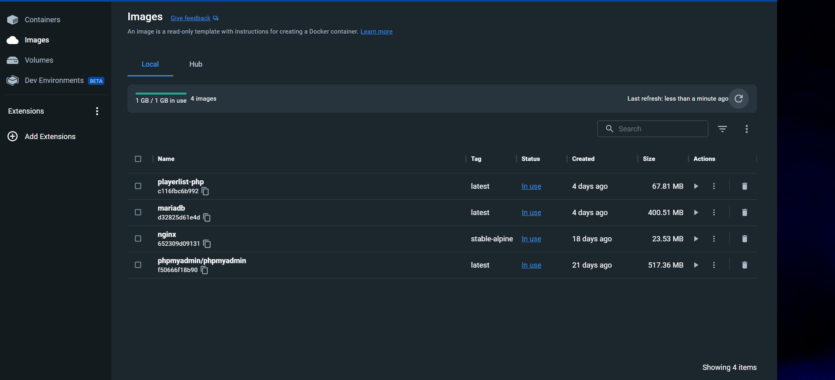Refresh the images list
Screen dimensions: 835x380
[x=738, y=98]
